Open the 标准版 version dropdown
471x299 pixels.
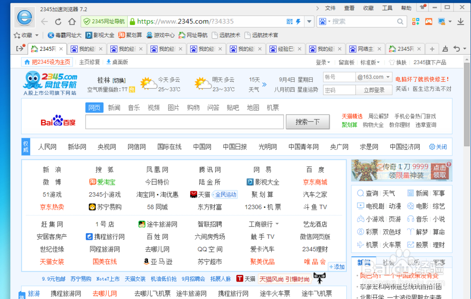[x=370, y=63]
